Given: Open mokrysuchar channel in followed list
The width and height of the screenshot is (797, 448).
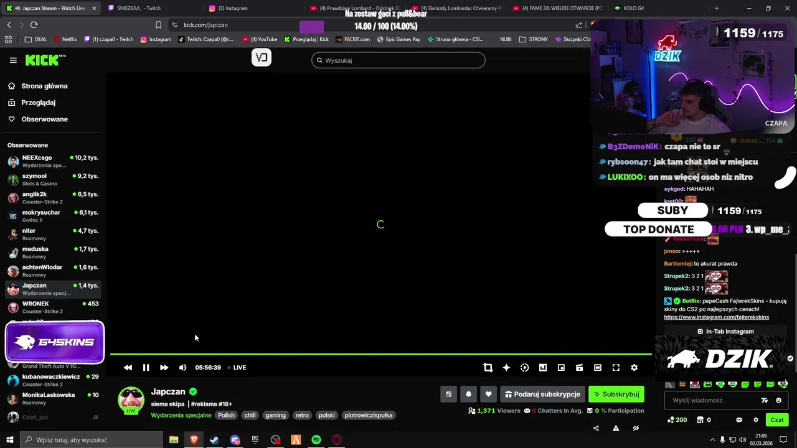Looking at the screenshot, I should pyautogui.click(x=53, y=216).
